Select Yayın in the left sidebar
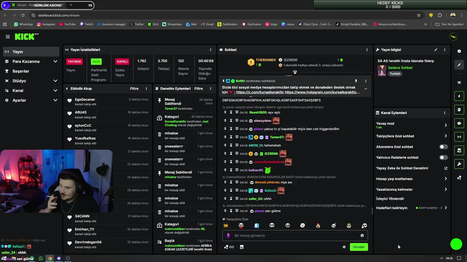Screen dimensions: 467x262 31,52
